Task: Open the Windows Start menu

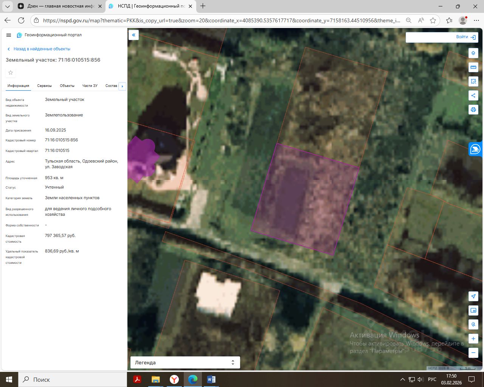Action: [9, 379]
